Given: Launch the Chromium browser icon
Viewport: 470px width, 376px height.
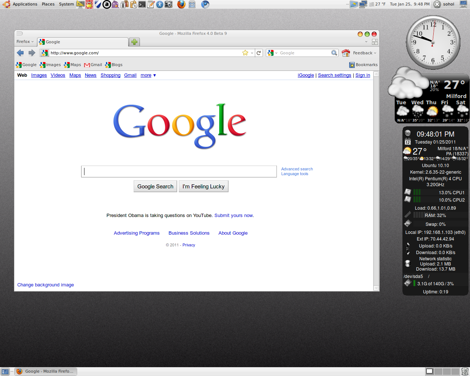Looking at the screenshot, I should (x=205, y=4).
